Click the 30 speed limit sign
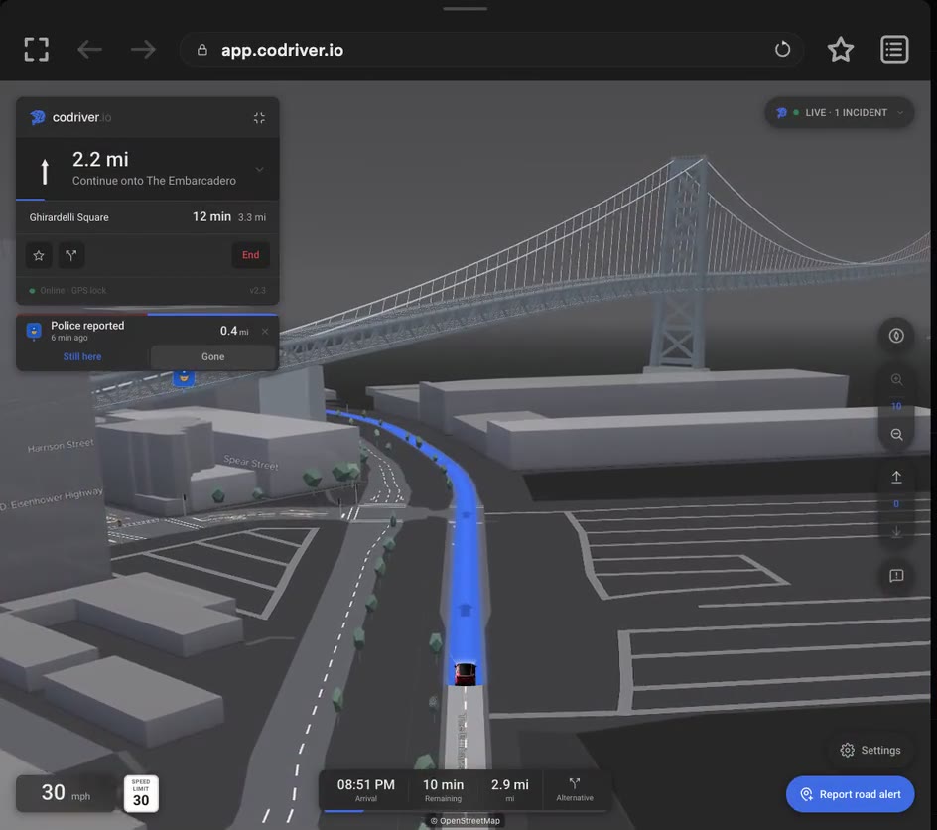Image resolution: width=937 pixels, height=830 pixels. pyautogui.click(x=141, y=793)
